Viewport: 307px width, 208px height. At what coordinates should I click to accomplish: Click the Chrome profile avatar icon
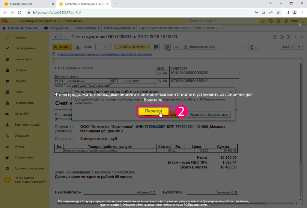click(294, 13)
